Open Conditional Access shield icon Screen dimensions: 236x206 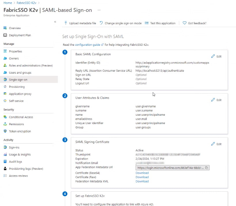5,117
